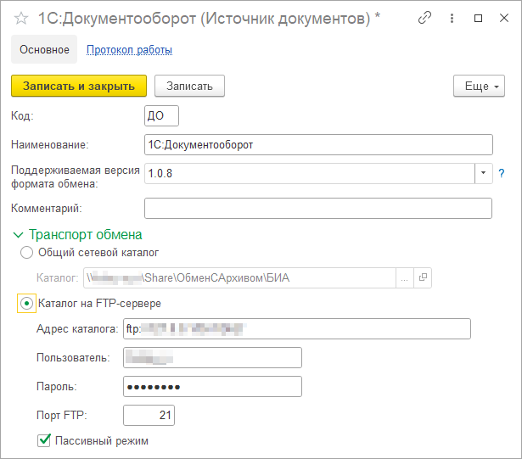Browse for network folder ellipsis button
Screen dimensions: 522x459
click(x=405, y=277)
